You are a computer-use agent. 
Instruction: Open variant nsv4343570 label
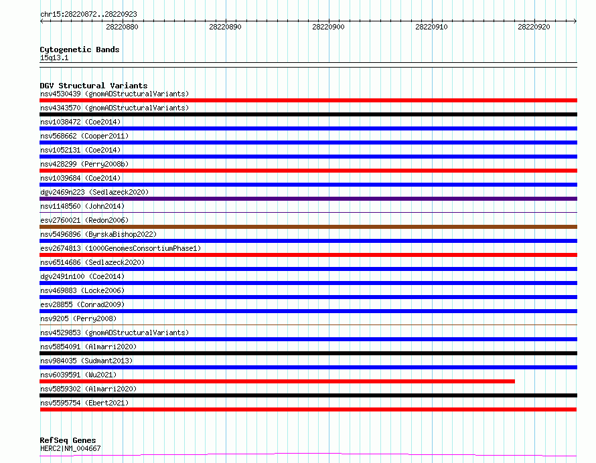[115, 108]
